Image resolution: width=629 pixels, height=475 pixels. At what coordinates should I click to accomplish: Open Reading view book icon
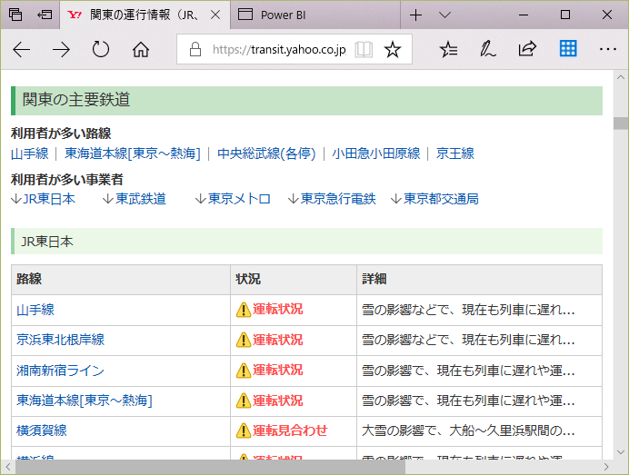tap(364, 50)
